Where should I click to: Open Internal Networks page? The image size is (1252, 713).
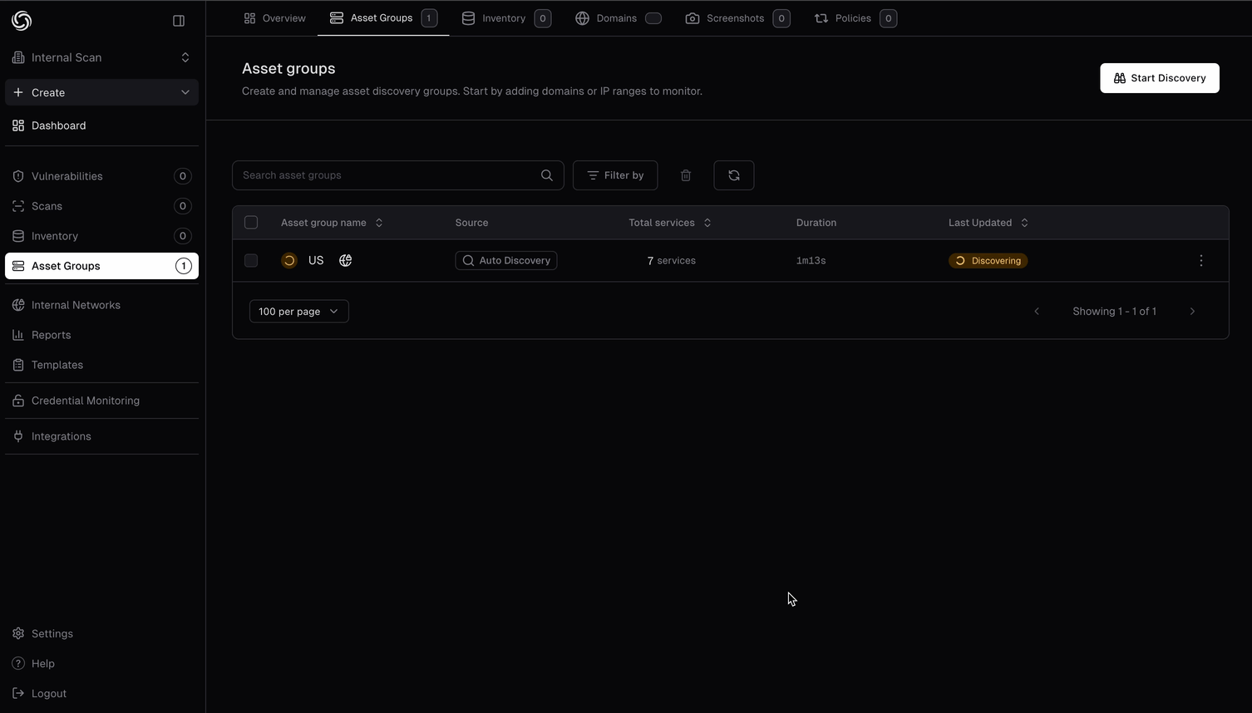click(x=101, y=305)
